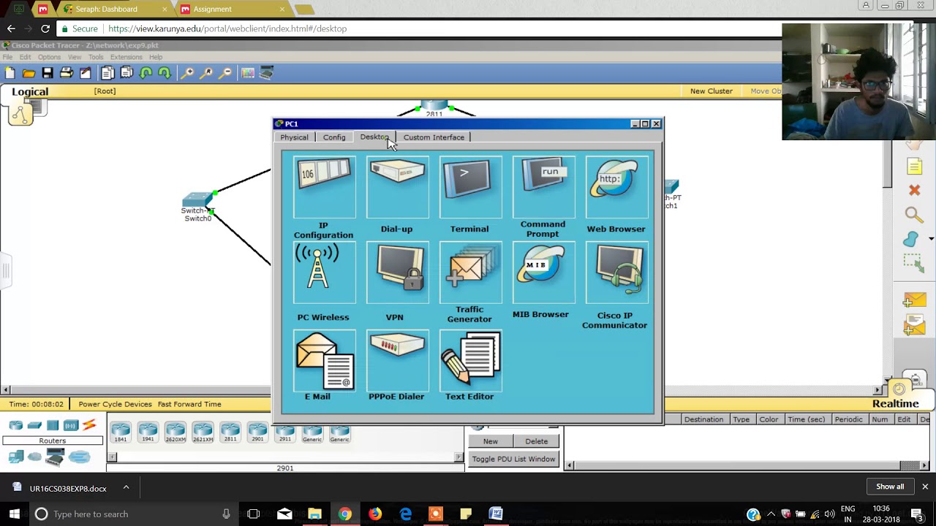
Task: Click Toggle PDU List Window
Action: pyautogui.click(x=513, y=459)
